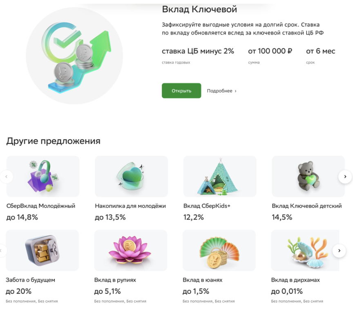The image size is (353, 314).
Task: Open the СберВклад Молодёжный headphones image
Action: pyautogui.click(x=43, y=176)
